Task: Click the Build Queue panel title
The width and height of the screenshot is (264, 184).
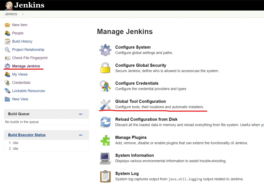Action: point(19,114)
